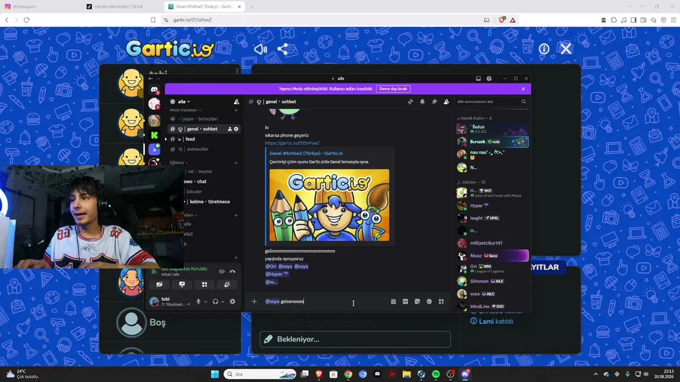Open the apps launcher in message box

pyautogui.click(x=441, y=301)
